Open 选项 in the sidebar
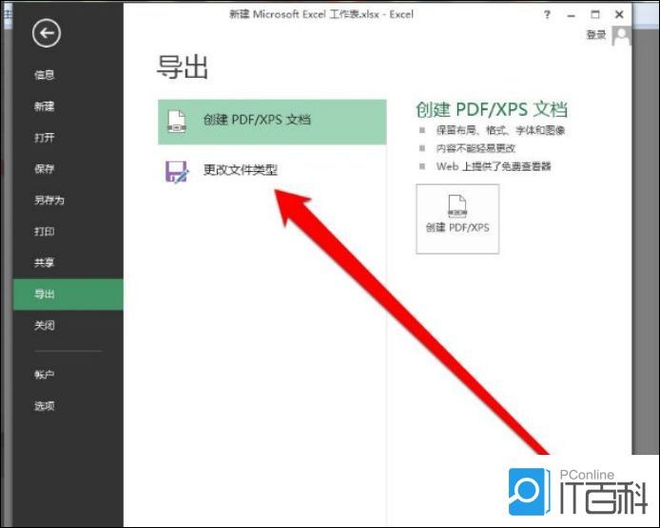Image resolution: width=660 pixels, height=528 pixels. click(x=44, y=405)
